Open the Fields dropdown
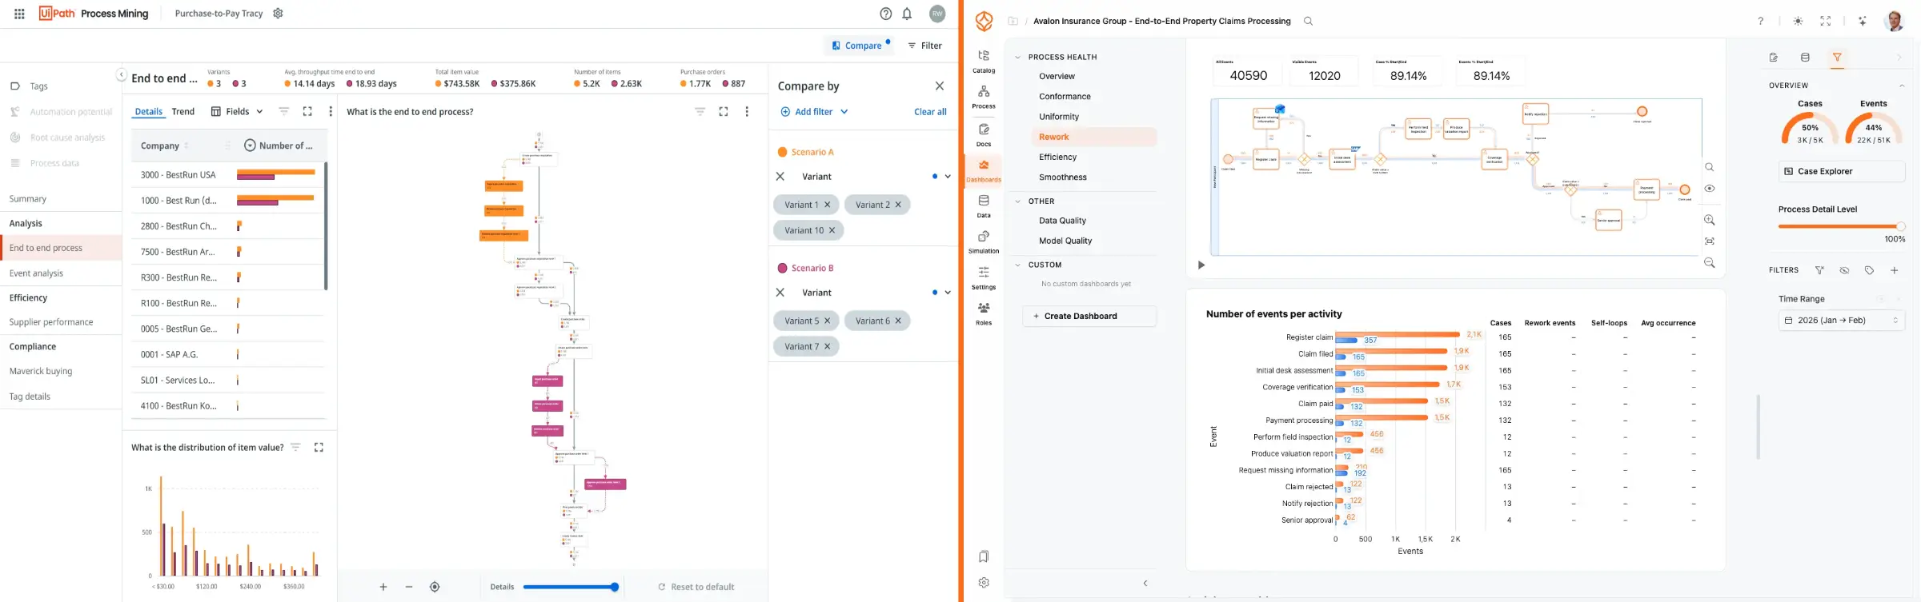The image size is (1921, 602). (x=237, y=112)
